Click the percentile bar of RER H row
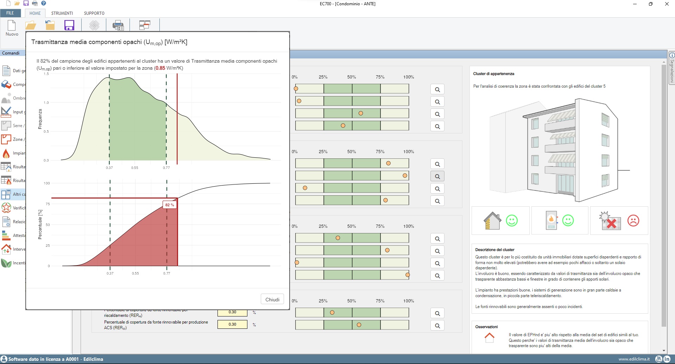This screenshot has height=364, width=675. point(352,313)
